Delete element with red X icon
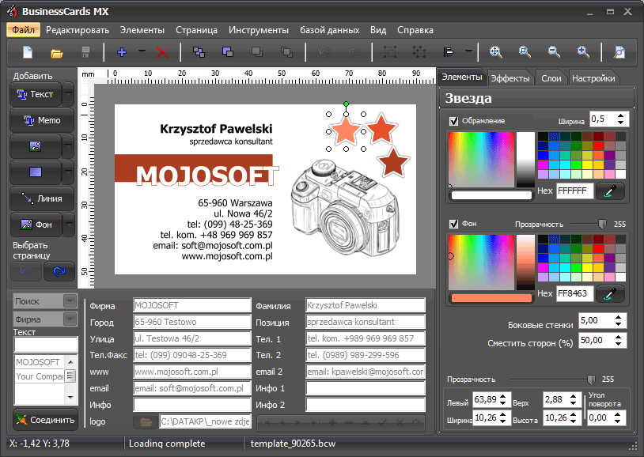 (163, 52)
